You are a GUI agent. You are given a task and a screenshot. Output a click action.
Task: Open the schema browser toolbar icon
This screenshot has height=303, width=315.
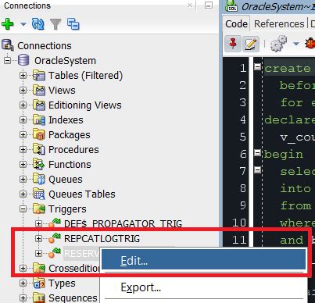coord(73,24)
